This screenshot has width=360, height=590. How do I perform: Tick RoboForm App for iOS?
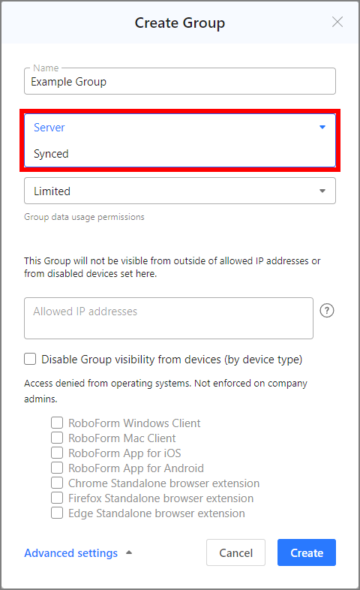pos(57,453)
